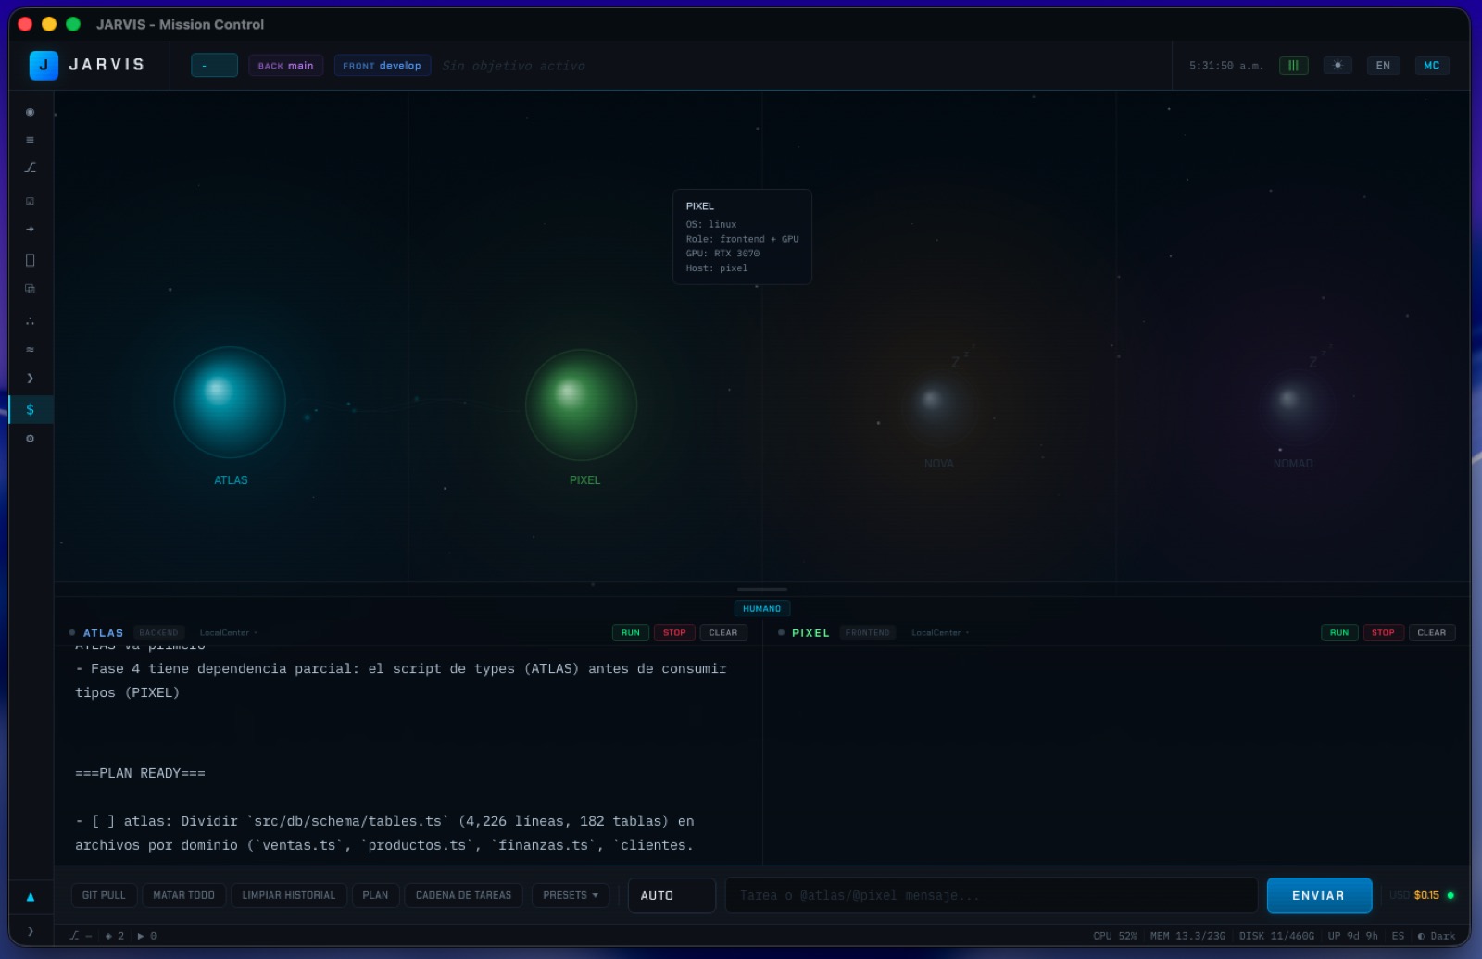Expand the LocalCenter dropdown in PIXEL panel

click(x=939, y=632)
